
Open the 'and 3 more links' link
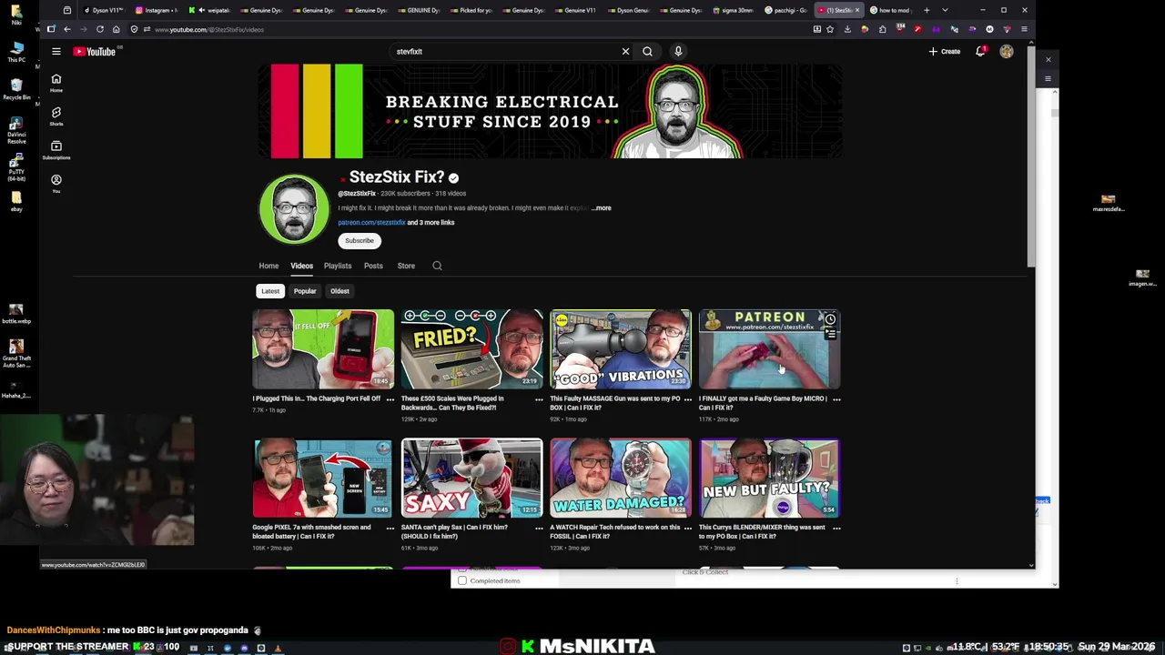[x=431, y=223]
